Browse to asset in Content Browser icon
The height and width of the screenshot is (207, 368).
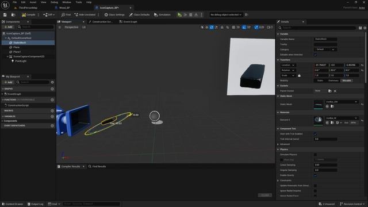pyautogui.click(x=13, y=15)
